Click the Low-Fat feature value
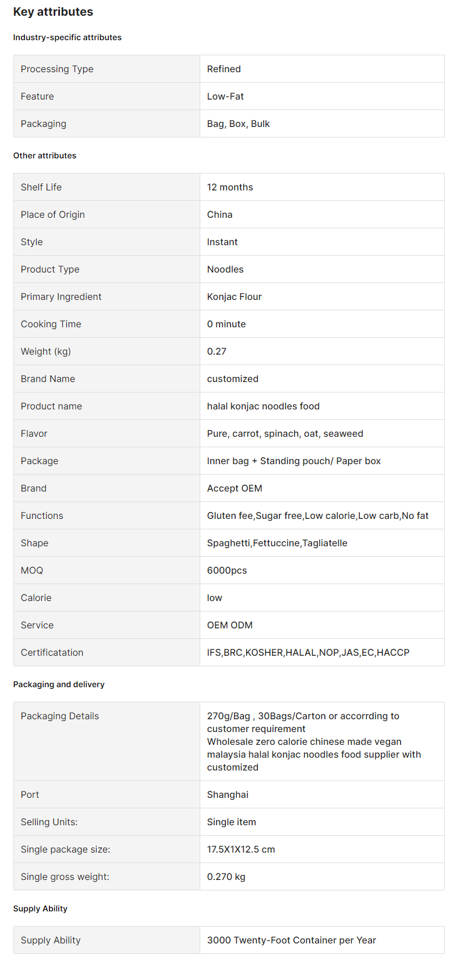 click(225, 96)
